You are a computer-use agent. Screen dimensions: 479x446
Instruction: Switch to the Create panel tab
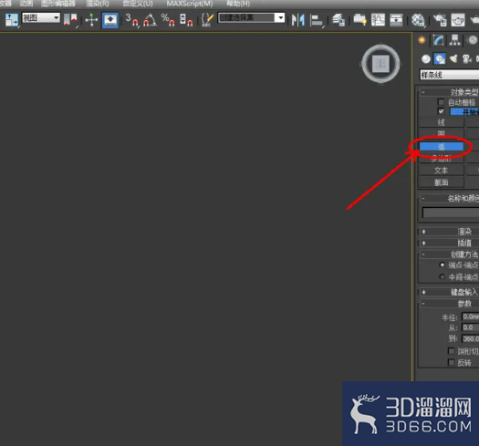coord(422,40)
